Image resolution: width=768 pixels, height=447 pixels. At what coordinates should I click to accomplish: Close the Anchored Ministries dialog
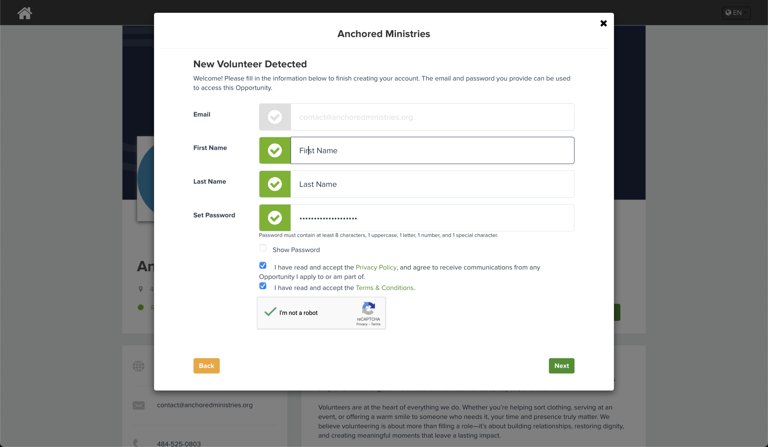point(603,23)
